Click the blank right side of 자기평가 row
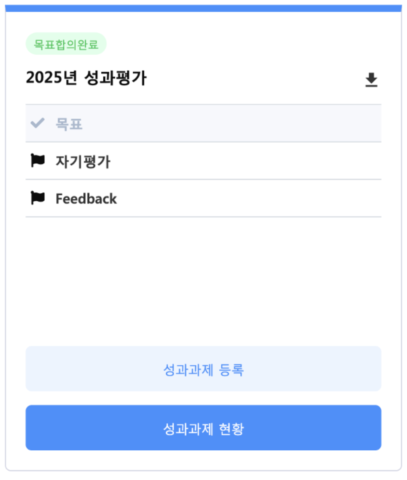Image resolution: width=407 pixels, height=480 pixels. pos(264,161)
